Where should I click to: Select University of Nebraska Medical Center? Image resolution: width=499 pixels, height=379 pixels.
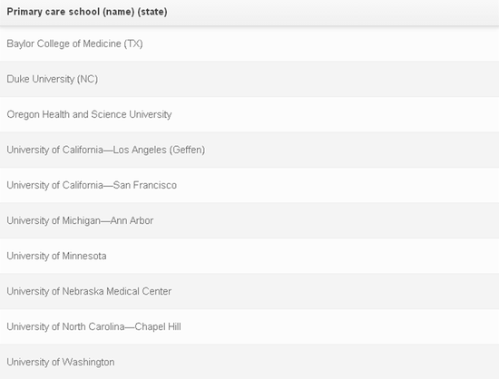pyautogui.click(x=249, y=291)
